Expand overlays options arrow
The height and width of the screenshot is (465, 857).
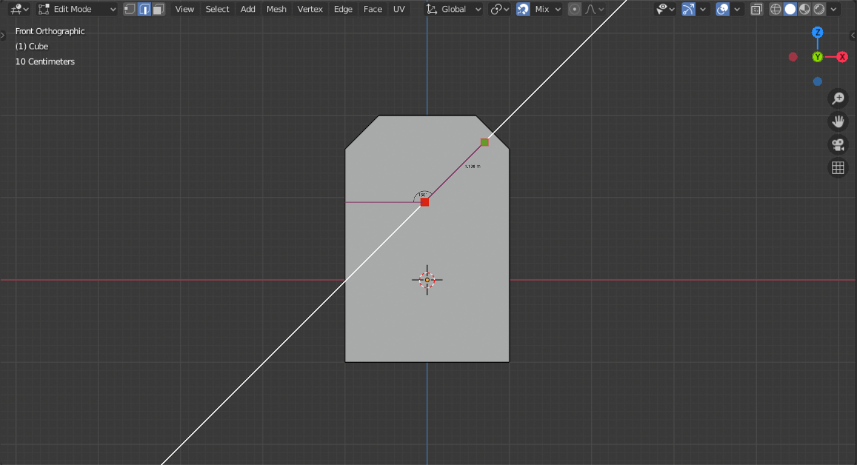click(737, 9)
